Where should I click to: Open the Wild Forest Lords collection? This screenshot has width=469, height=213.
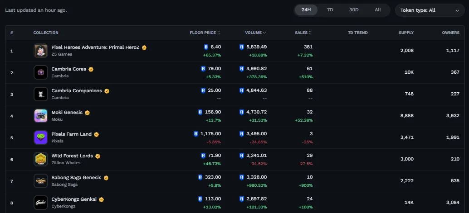[72, 156]
